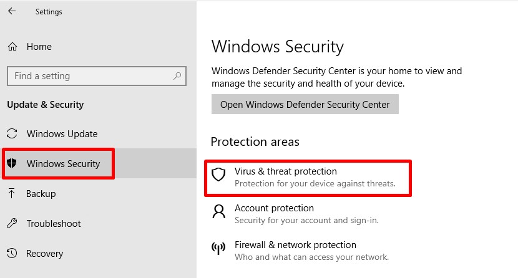Click the Windows Update sync arrows icon
The image size is (518, 278).
[x=12, y=133]
